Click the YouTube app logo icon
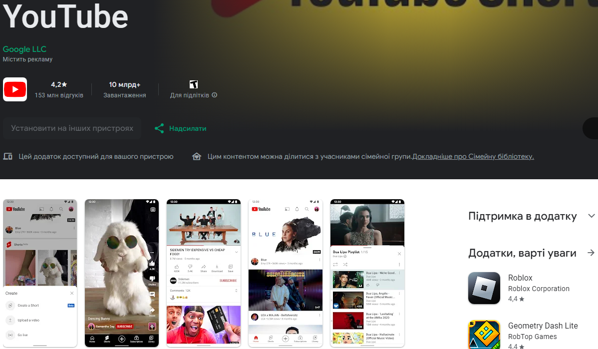Viewport: 598px width, 349px height. 15,89
